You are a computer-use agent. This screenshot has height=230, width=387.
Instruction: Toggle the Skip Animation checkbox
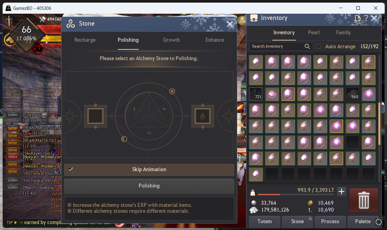71,170
